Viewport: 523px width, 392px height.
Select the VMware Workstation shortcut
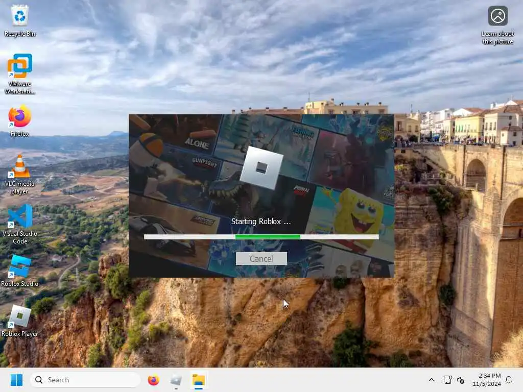coord(20,74)
